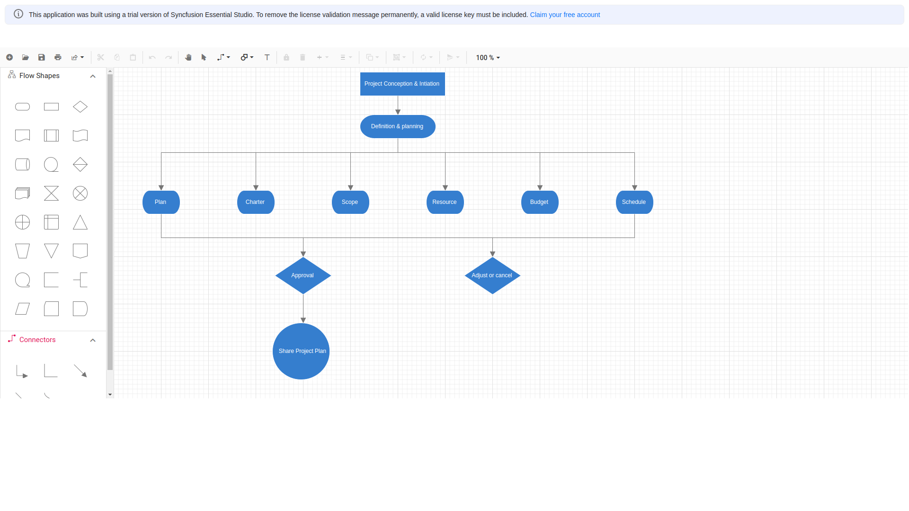Screen dimensions: 909x511
Task: Select the Budget node on the canvas
Action: [x=540, y=202]
